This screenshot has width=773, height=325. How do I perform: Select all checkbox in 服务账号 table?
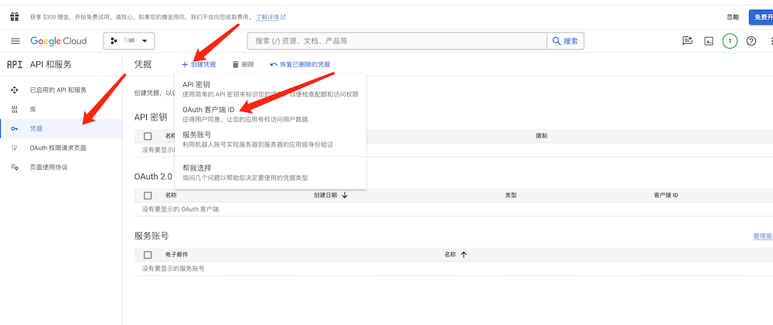(148, 255)
